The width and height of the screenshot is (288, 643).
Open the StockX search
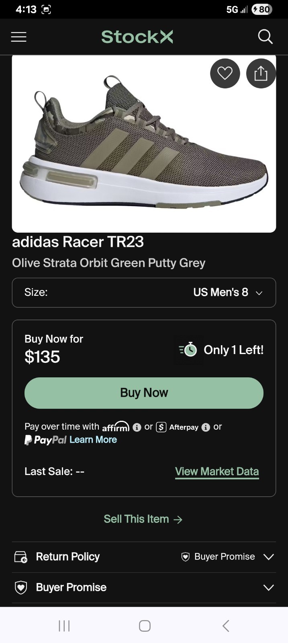click(x=265, y=37)
